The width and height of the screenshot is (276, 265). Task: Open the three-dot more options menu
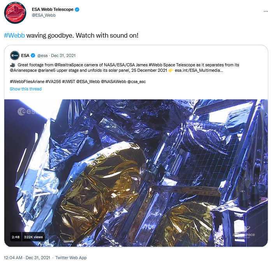tap(265, 11)
